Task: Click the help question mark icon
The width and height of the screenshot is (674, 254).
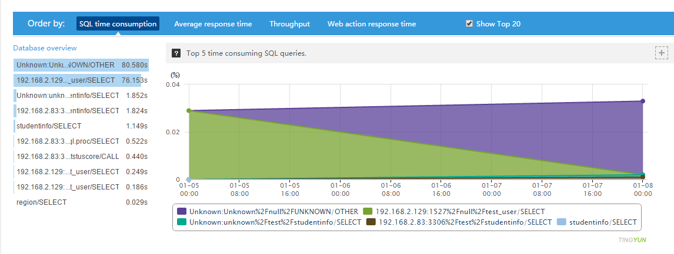Action: click(175, 53)
